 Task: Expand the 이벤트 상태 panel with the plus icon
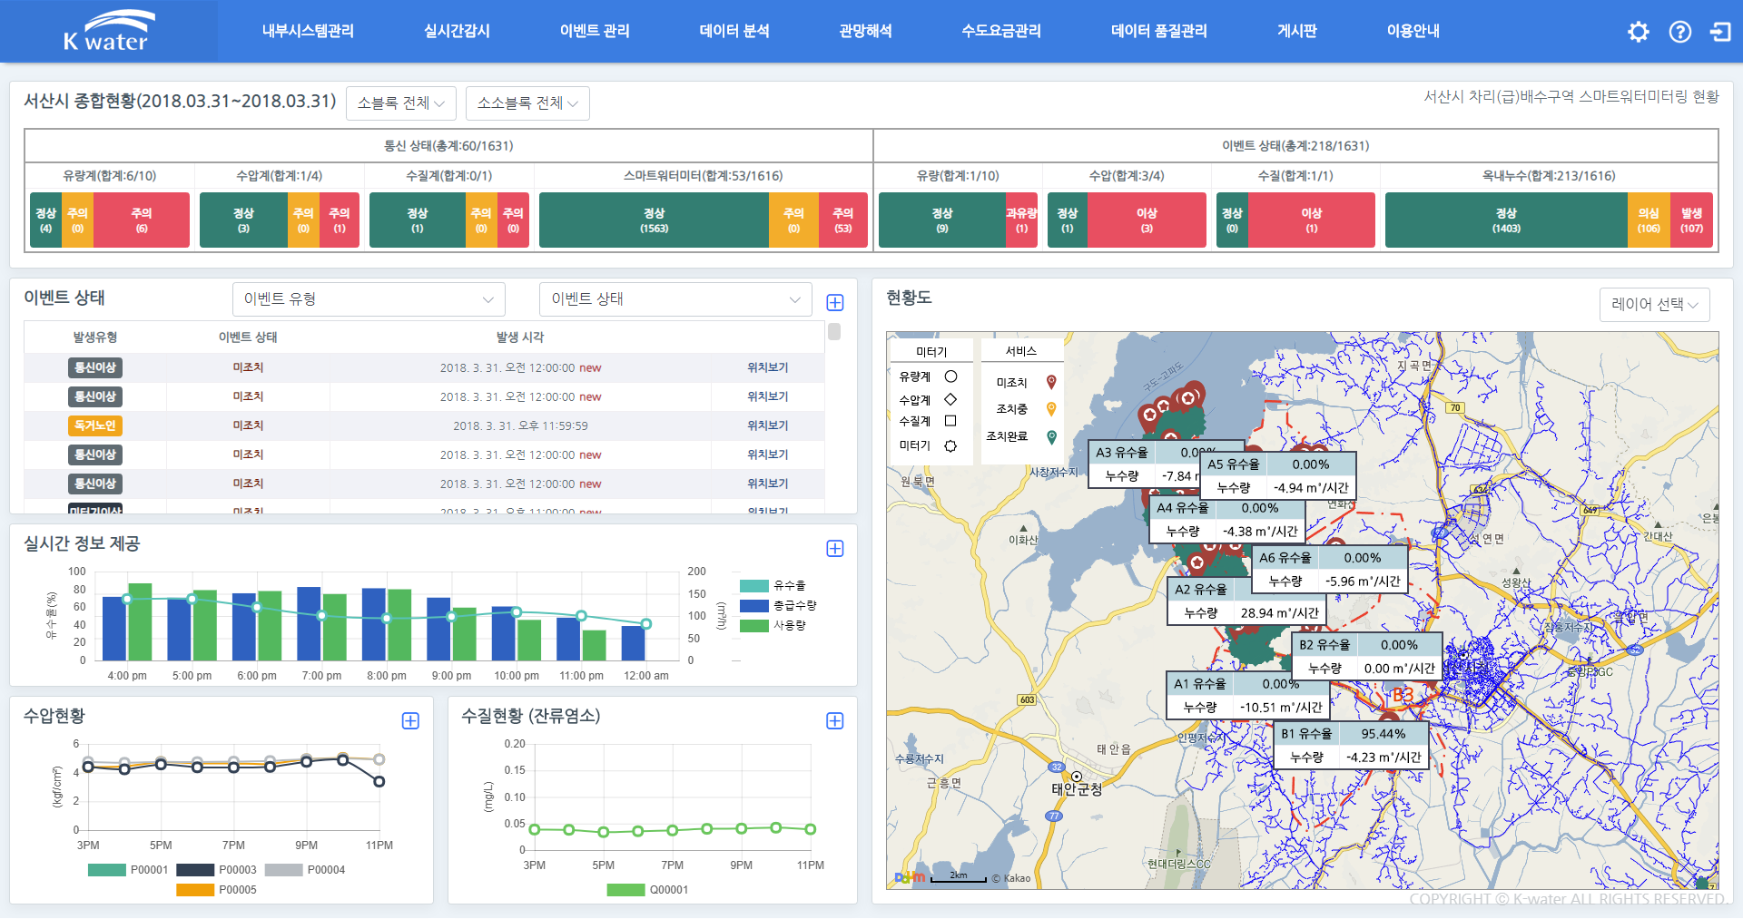834,302
